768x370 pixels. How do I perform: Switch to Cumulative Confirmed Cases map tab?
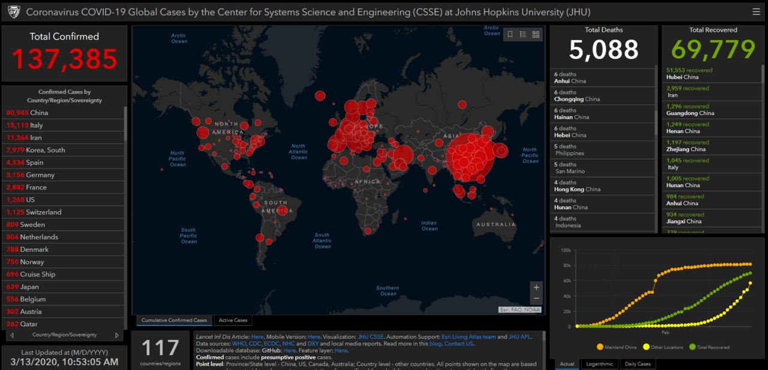[174, 320]
